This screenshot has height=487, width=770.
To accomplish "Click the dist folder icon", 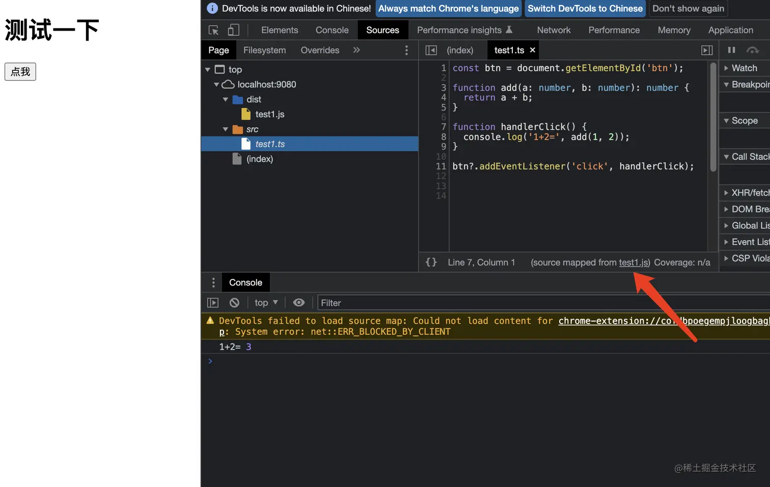I will (237, 99).
